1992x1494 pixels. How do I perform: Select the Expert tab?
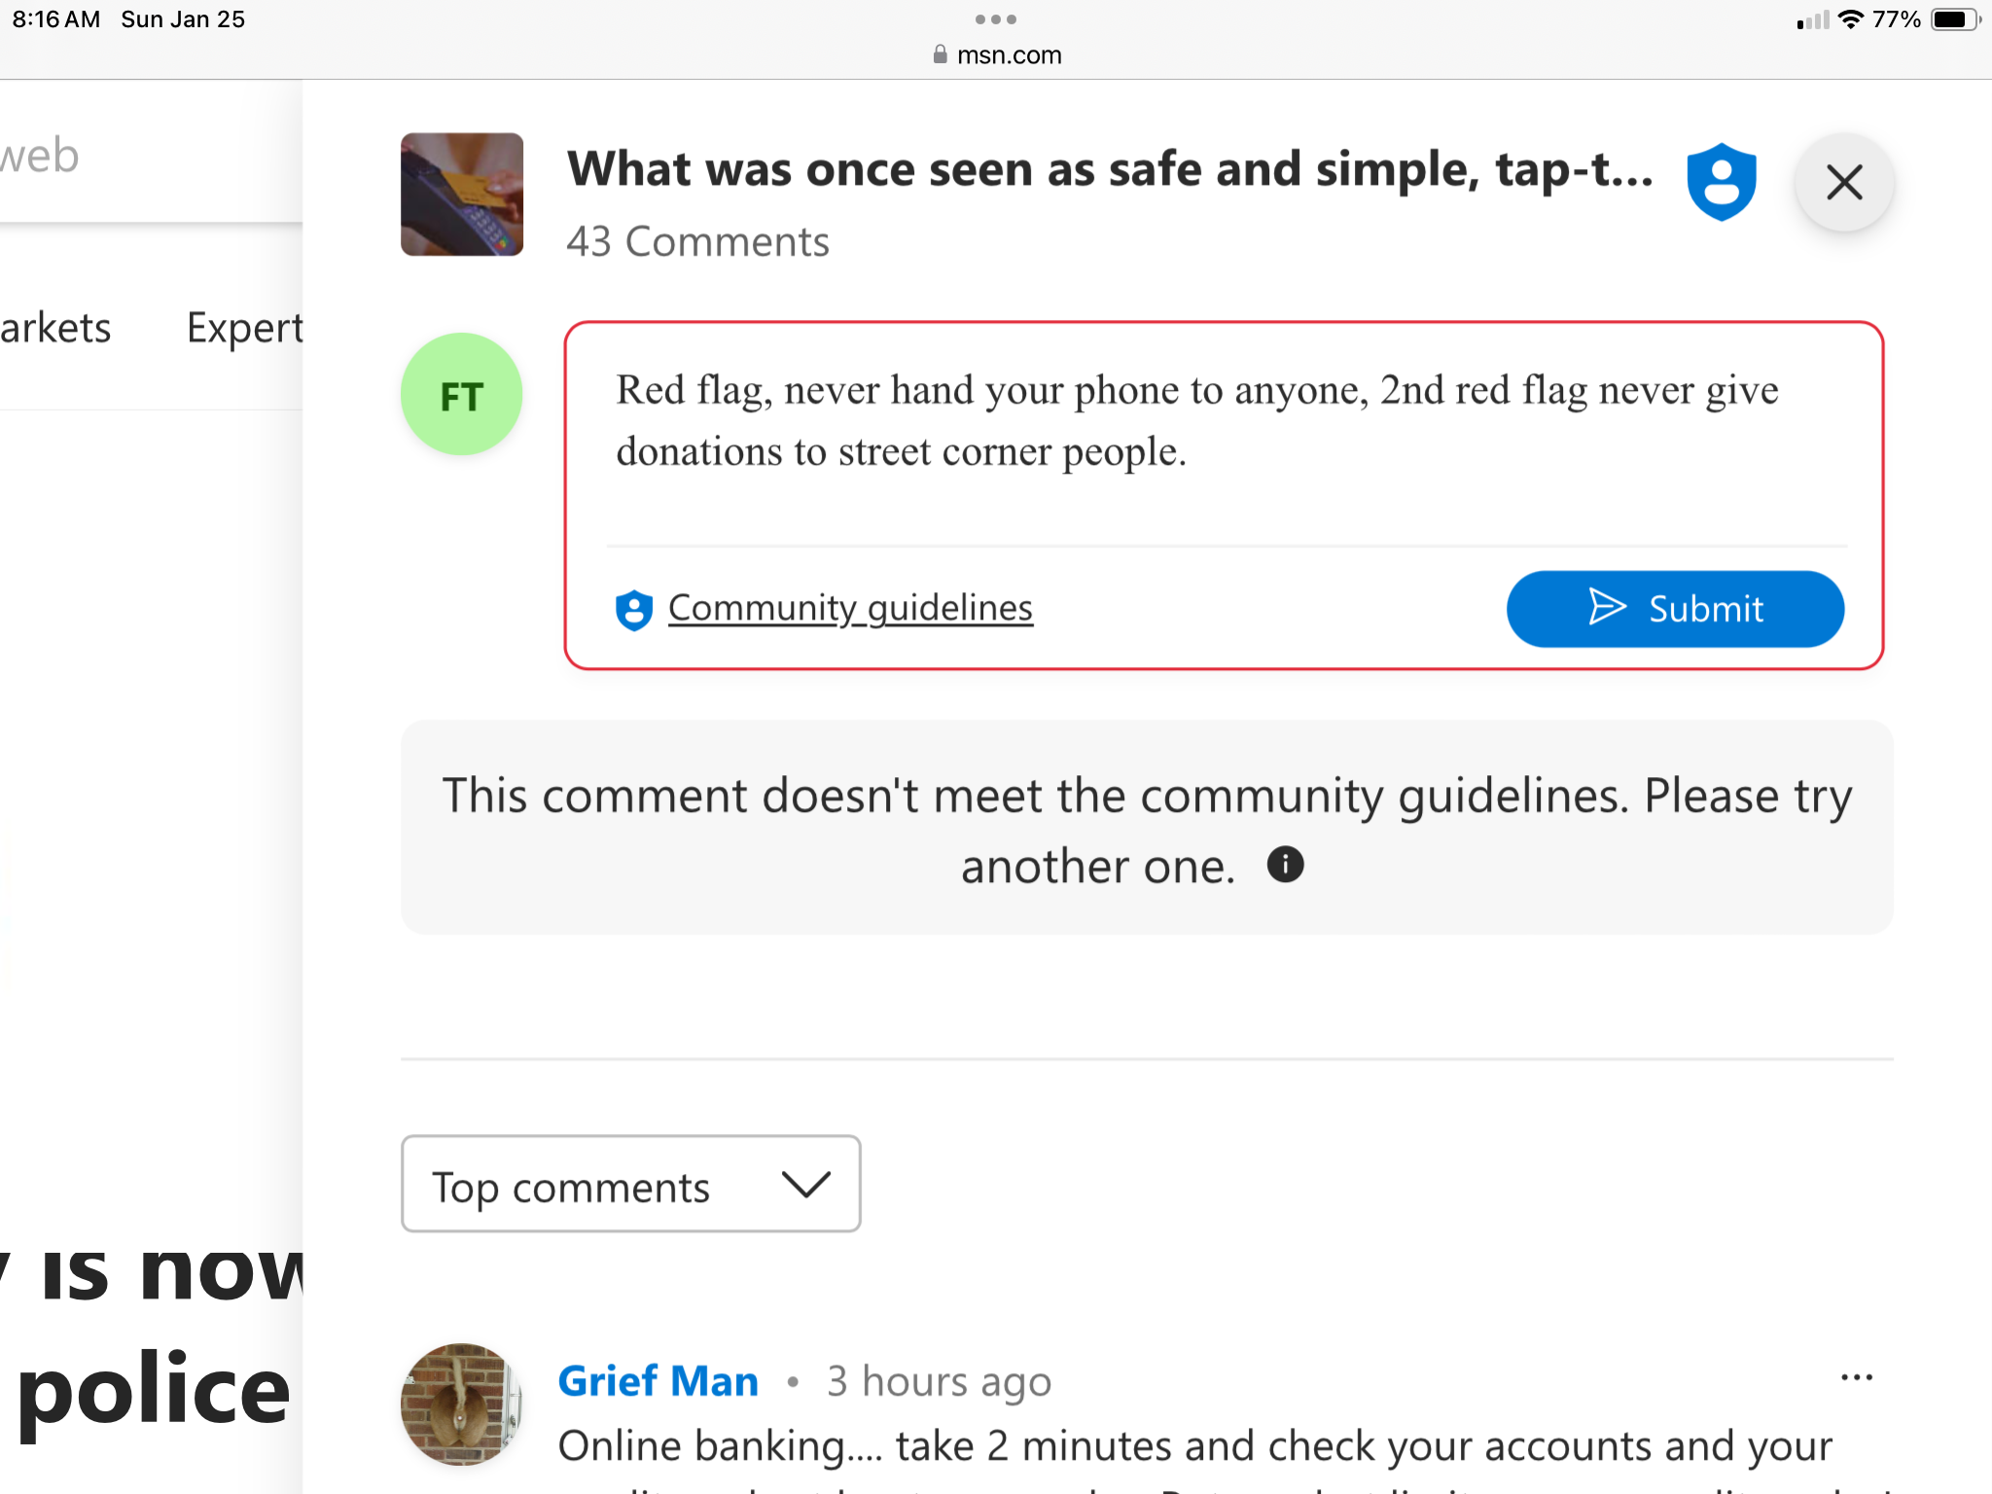point(243,328)
